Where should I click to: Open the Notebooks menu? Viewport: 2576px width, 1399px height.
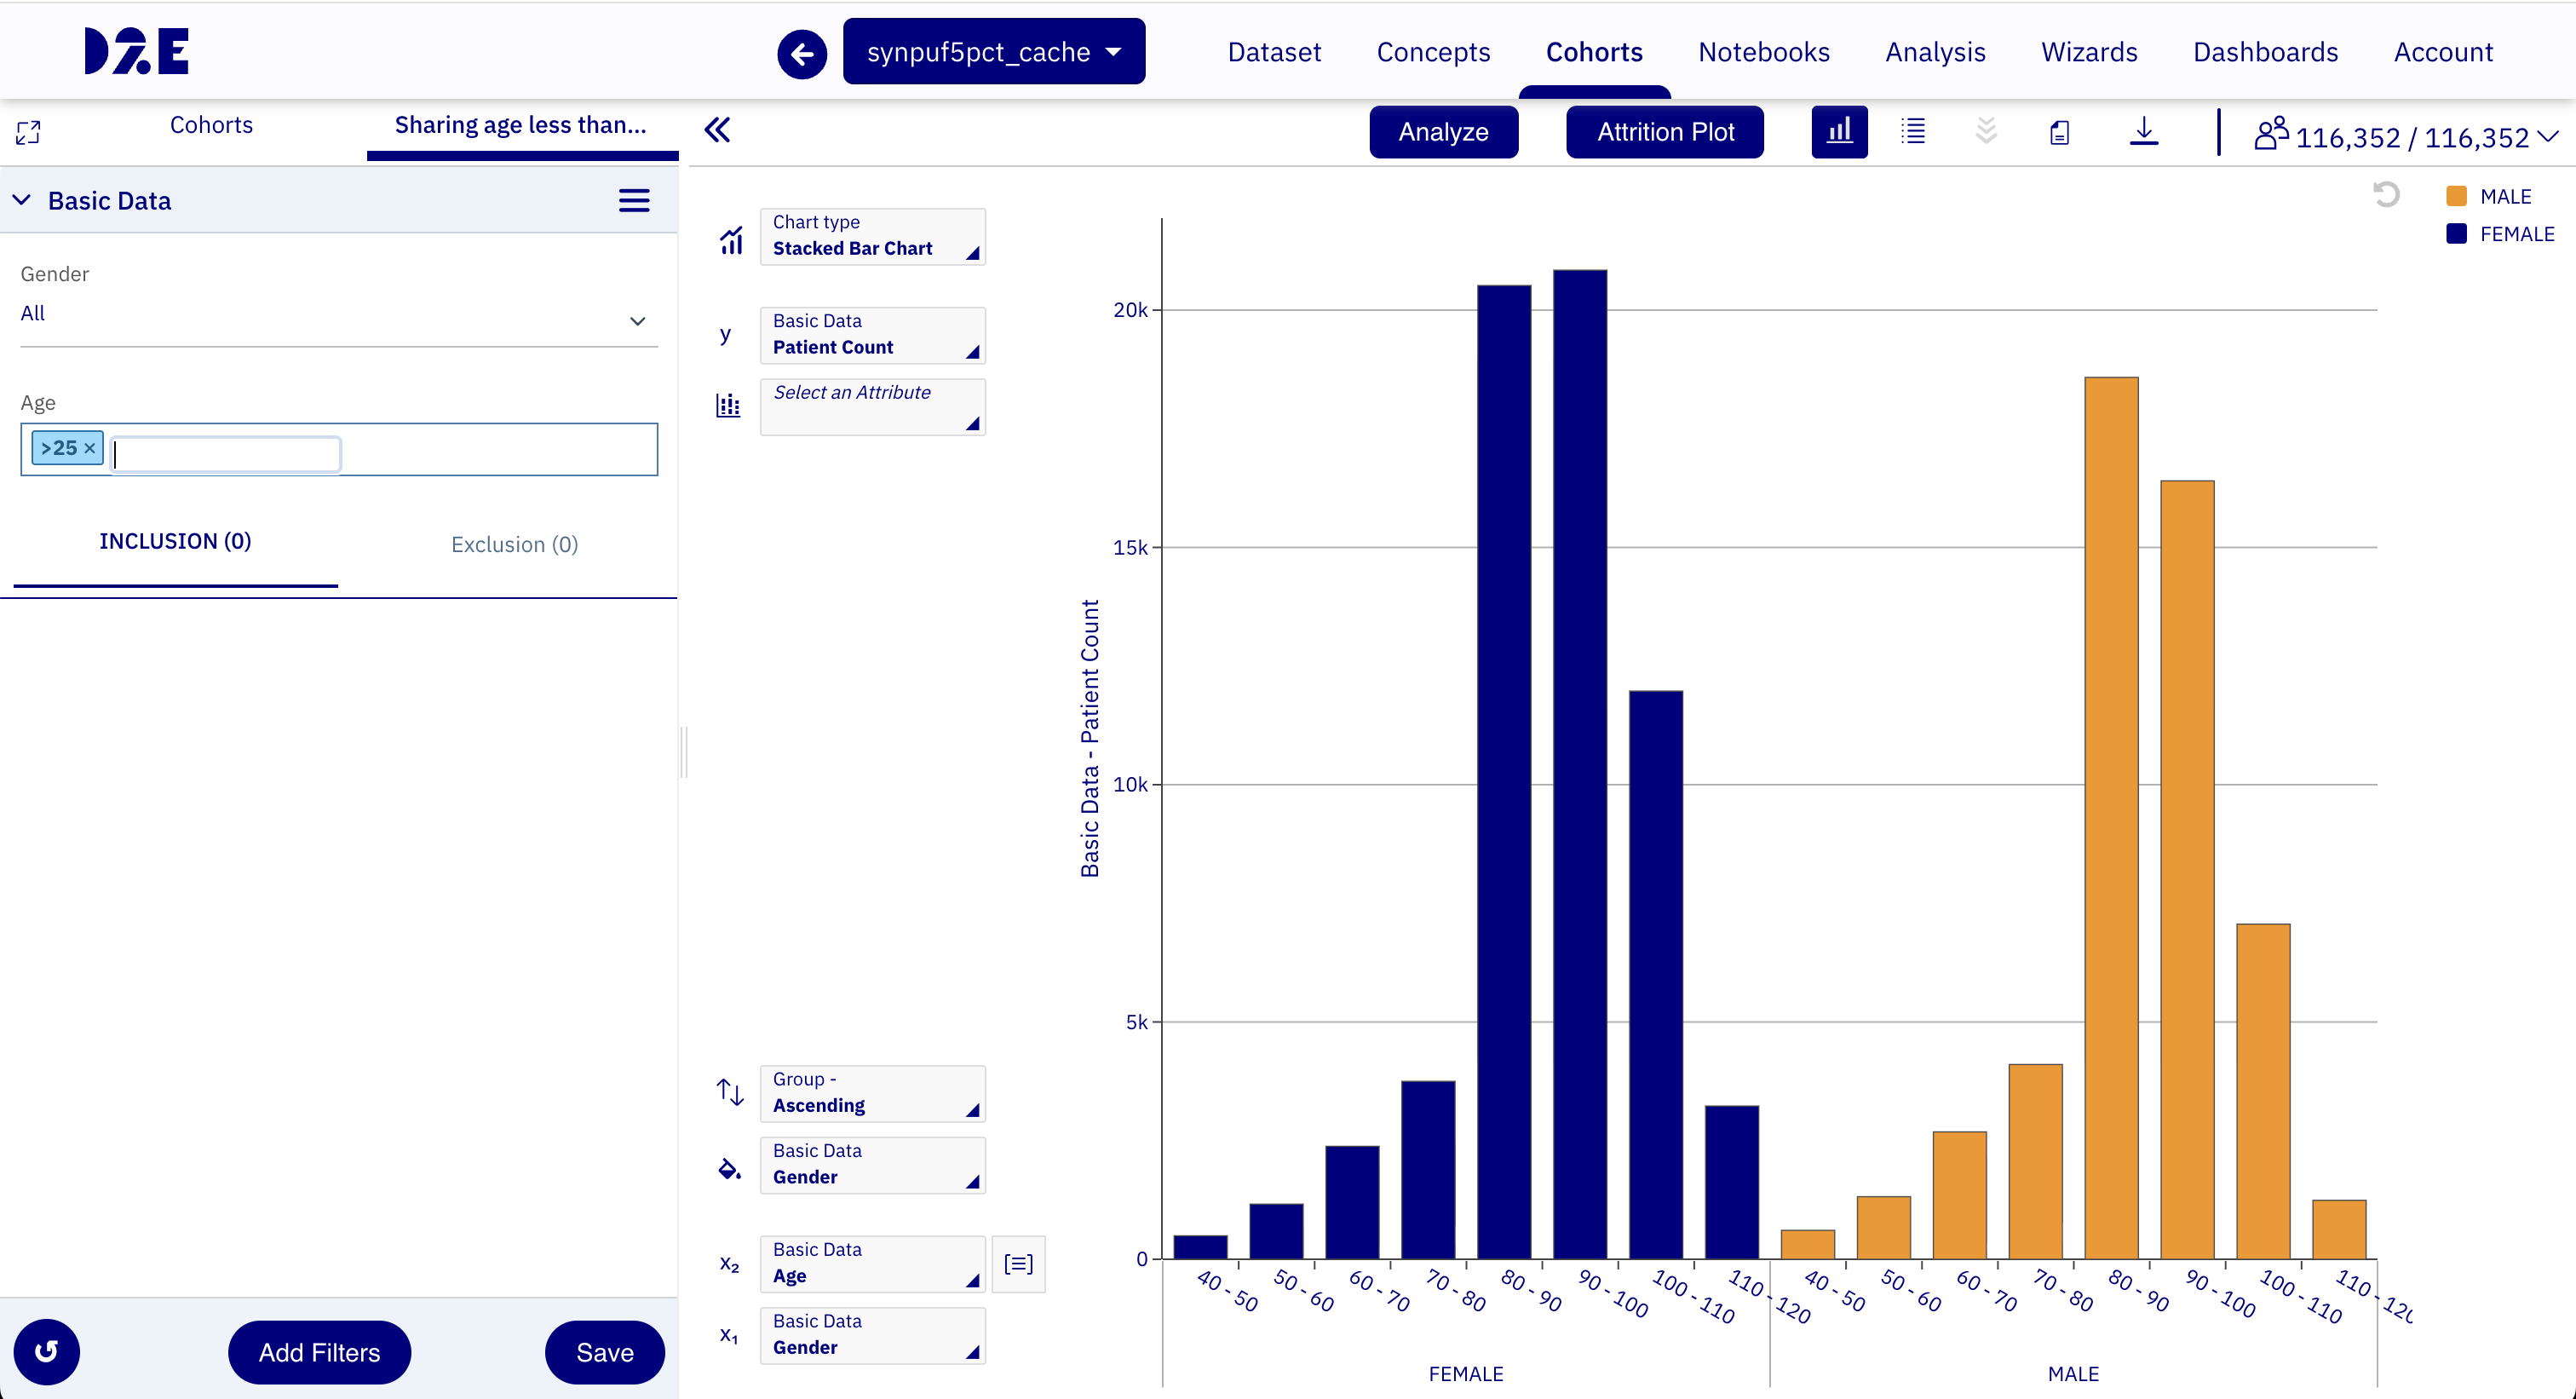pyautogui.click(x=1763, y=52)
